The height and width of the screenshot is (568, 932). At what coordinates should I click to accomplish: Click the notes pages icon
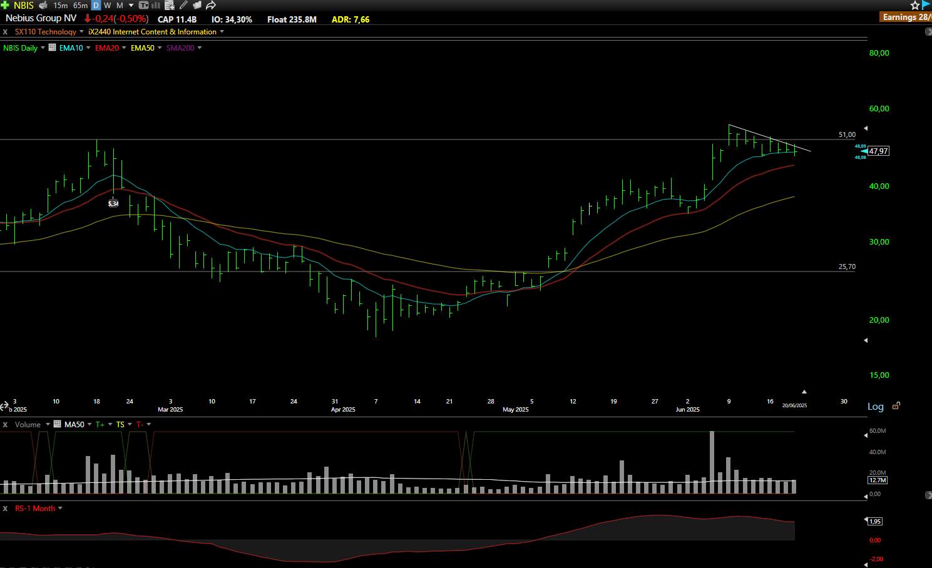coord(197,5)
